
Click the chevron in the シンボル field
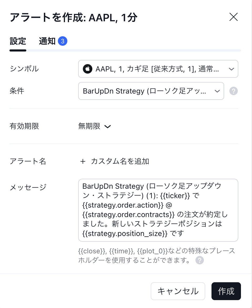[231, 69]
